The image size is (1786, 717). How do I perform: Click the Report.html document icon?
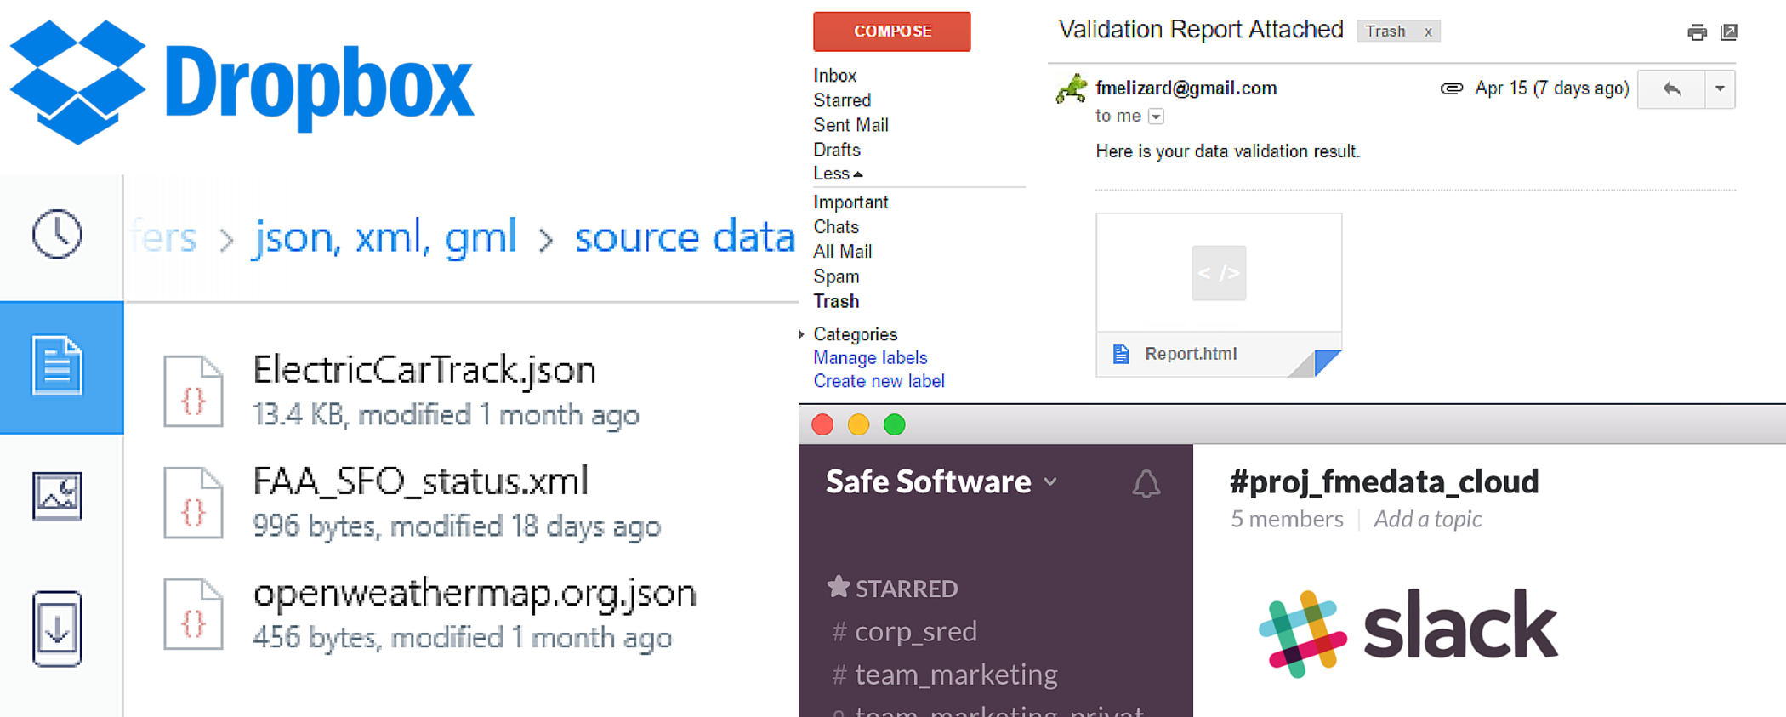[x=1121, y=354]
